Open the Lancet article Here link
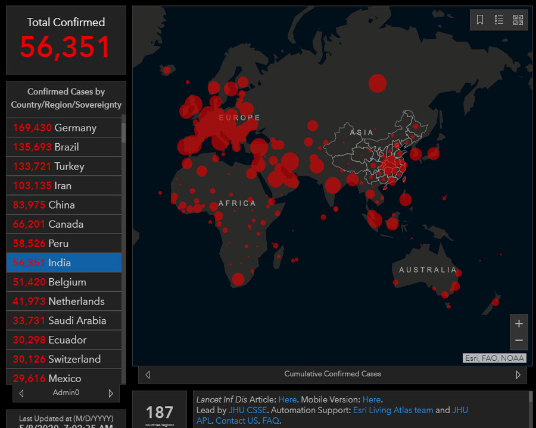The image size is (536, 428). 288,399
